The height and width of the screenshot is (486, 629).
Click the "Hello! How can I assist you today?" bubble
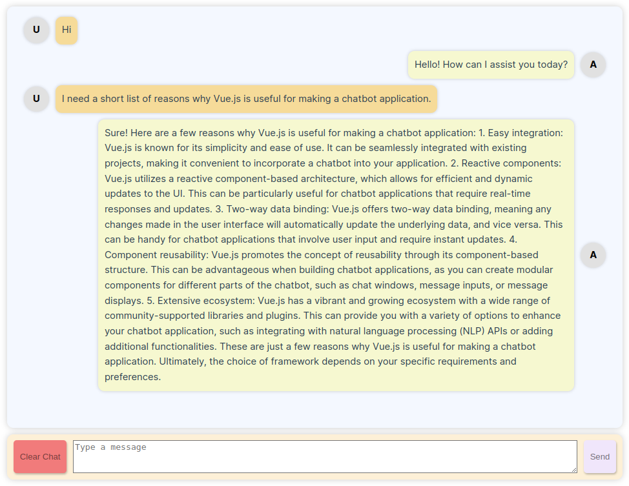(491, 65)
